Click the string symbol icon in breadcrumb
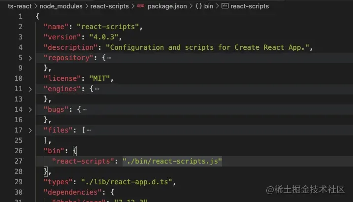The width and height of the screenshot is (353, 202). coord(225,6)
